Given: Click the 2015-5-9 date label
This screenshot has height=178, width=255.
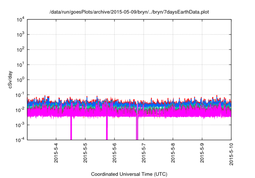Looking at the screenshot, I should (202, 153).
